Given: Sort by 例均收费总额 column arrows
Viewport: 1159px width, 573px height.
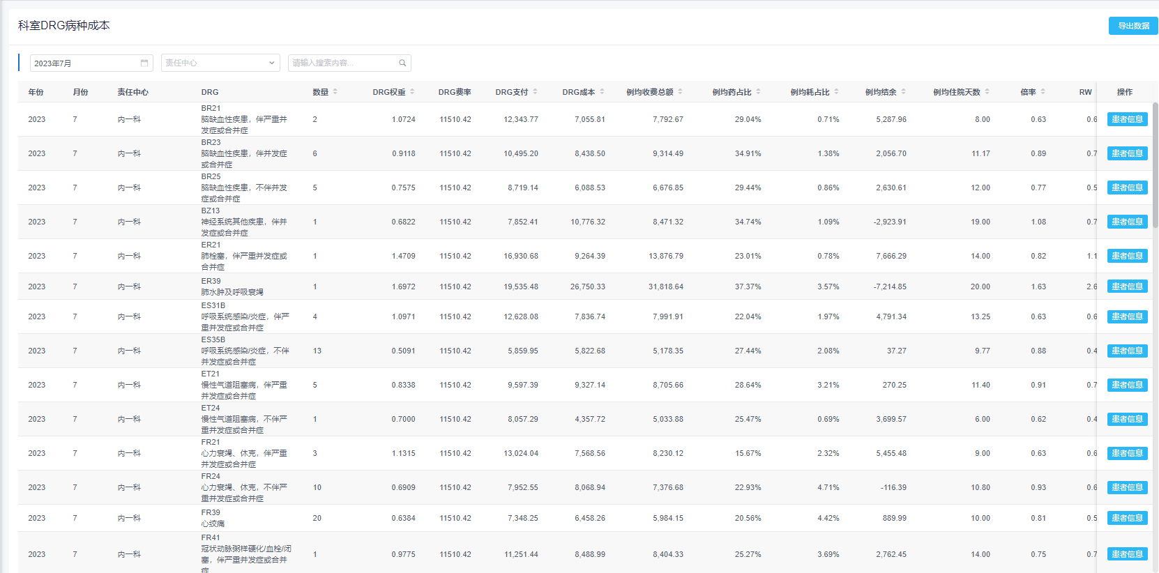Looking at the screenshot, I should coord(680,92).
